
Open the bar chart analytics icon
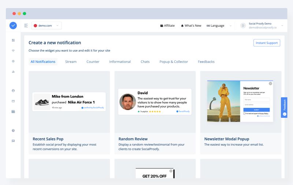click(13, 72)
